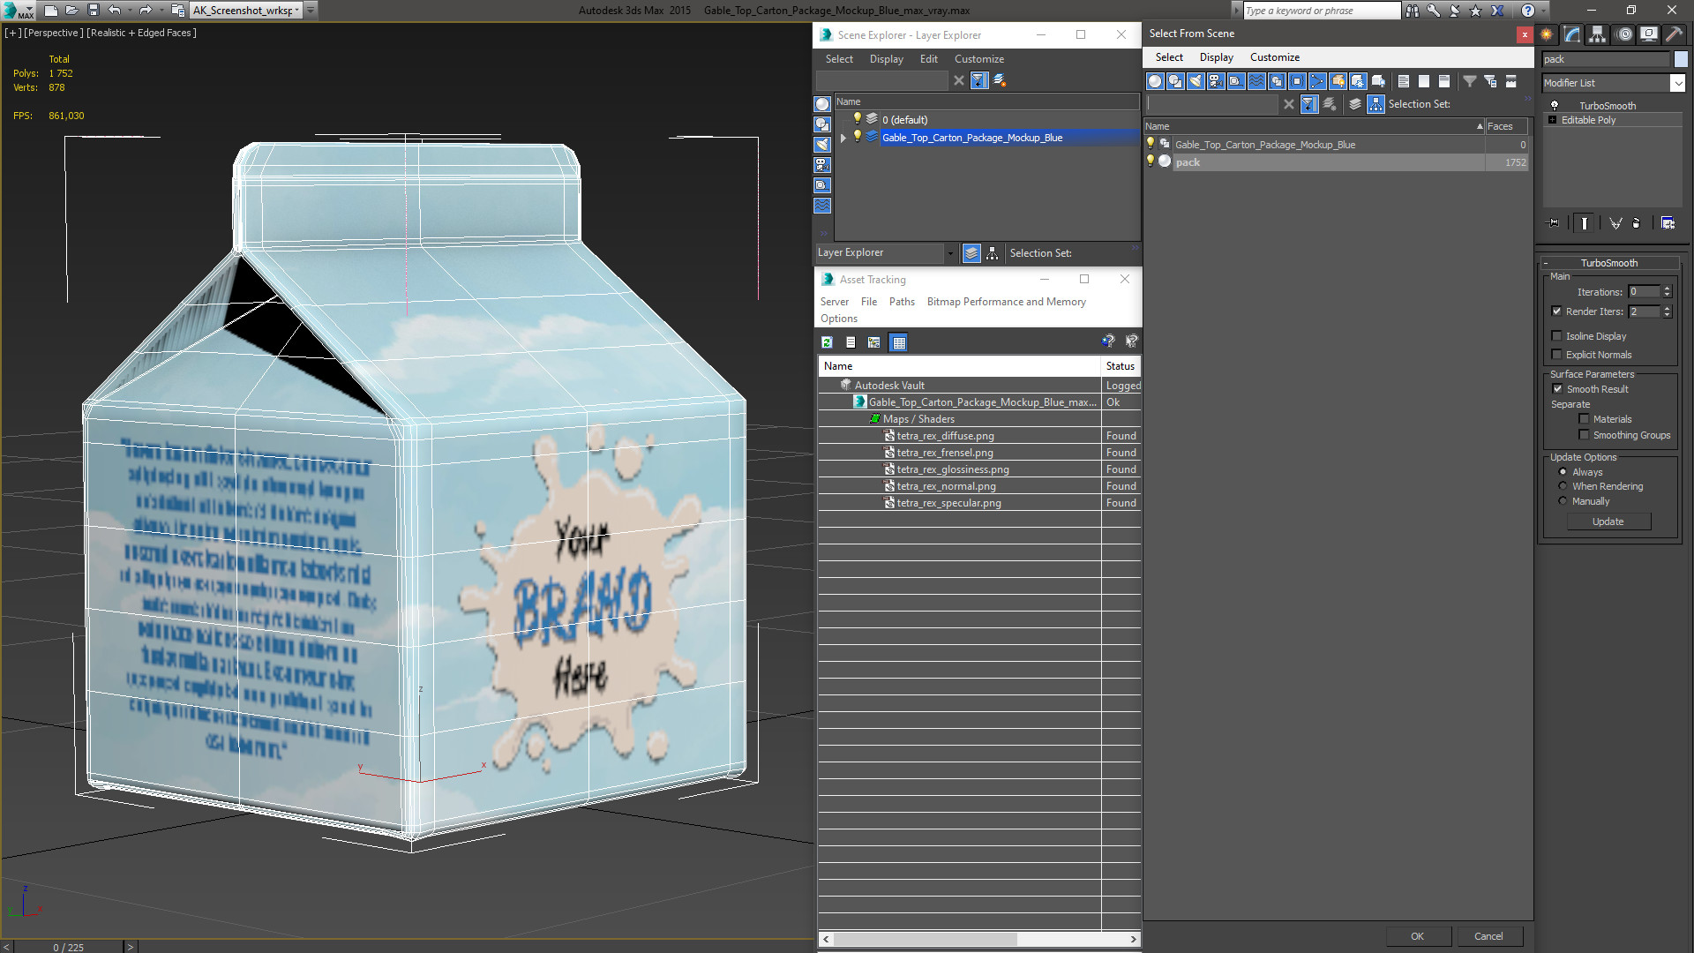Image resolution: width=1694 pixels, height=953 pixels.
Task: Select the When Rendering radio option
Action: [1563, 486]
